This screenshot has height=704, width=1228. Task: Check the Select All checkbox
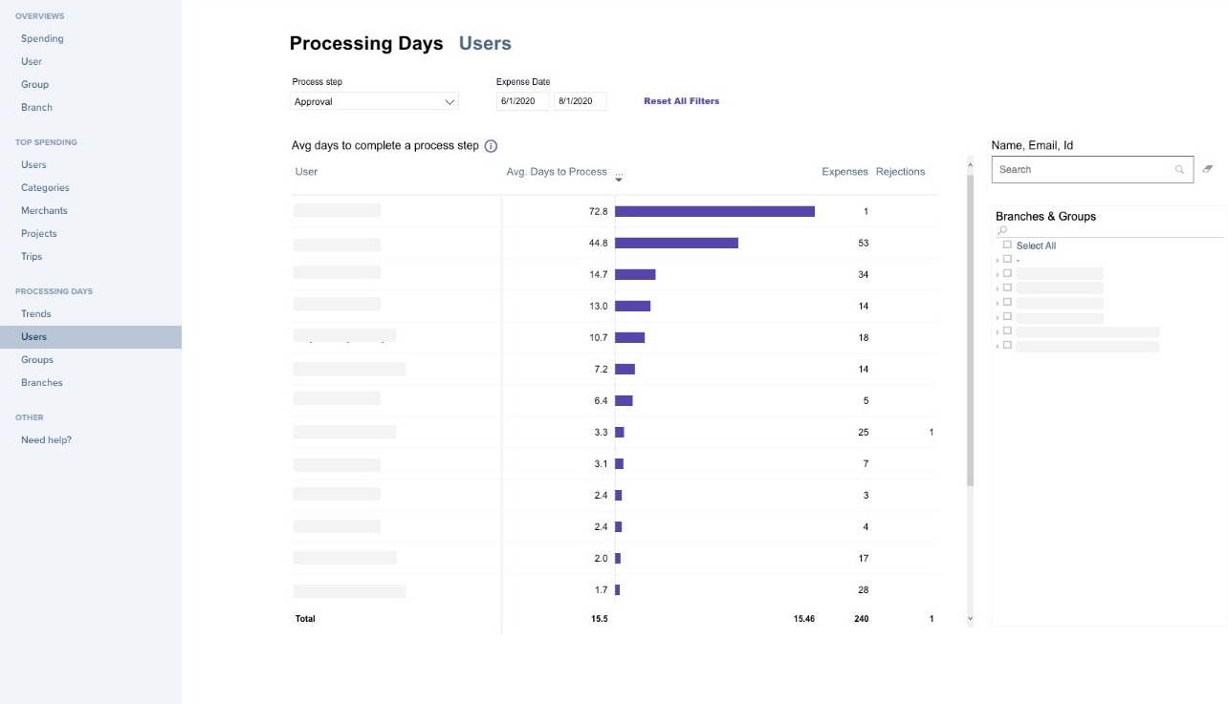point(1007,245)
